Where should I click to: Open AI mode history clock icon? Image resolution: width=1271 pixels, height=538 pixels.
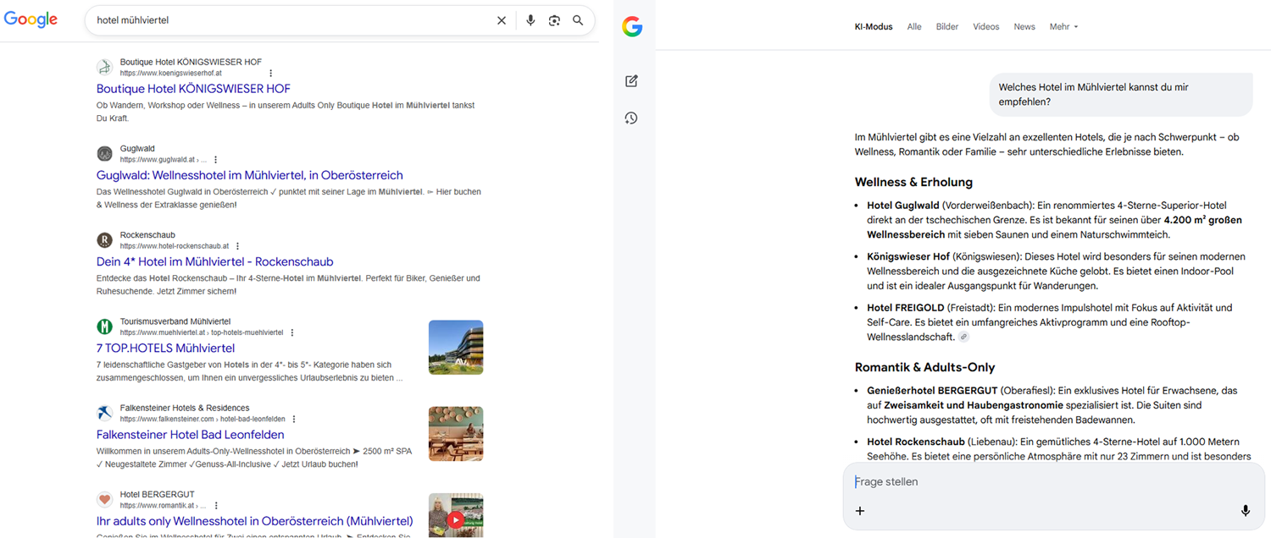631,118
